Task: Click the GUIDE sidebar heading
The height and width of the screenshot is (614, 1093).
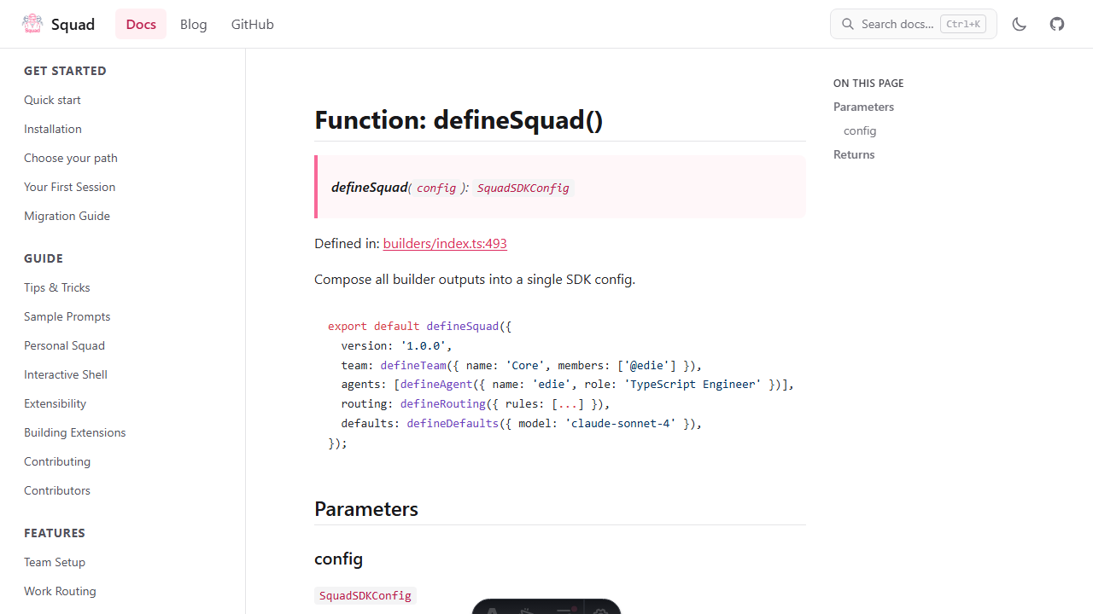Action: [x=44, y=258]
